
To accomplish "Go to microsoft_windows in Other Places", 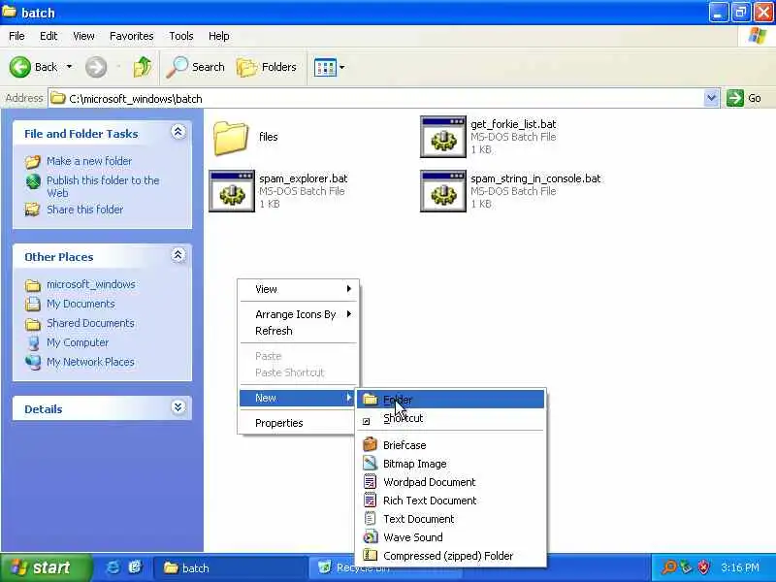I will (91, 284).
